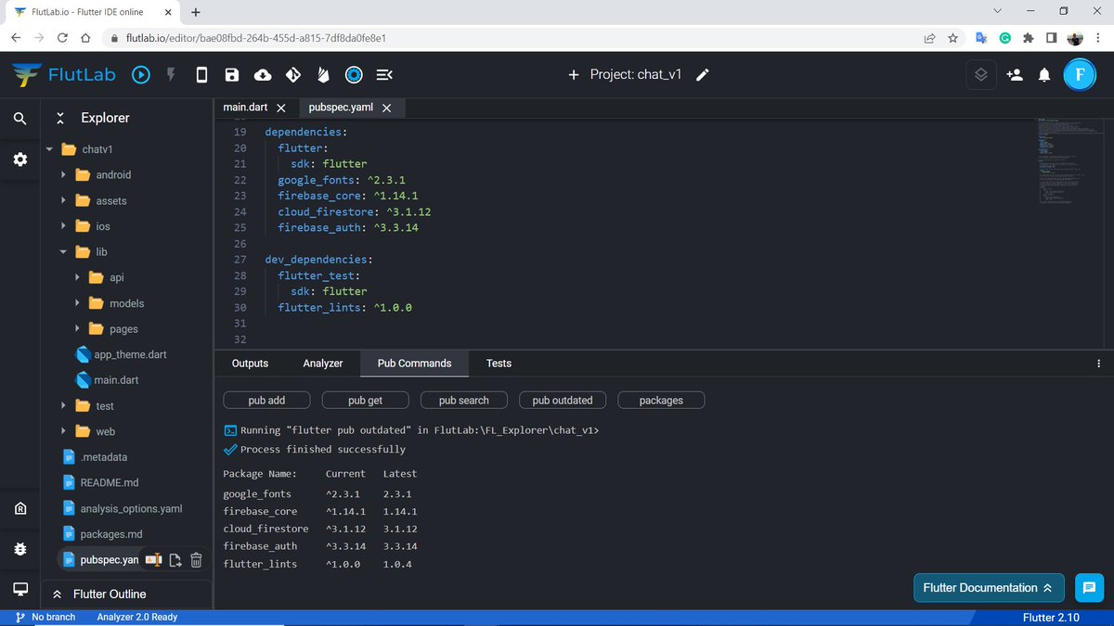The image size is (1114, 626).
Task: Select the Pub Commands tab
Action: [414, 364]
